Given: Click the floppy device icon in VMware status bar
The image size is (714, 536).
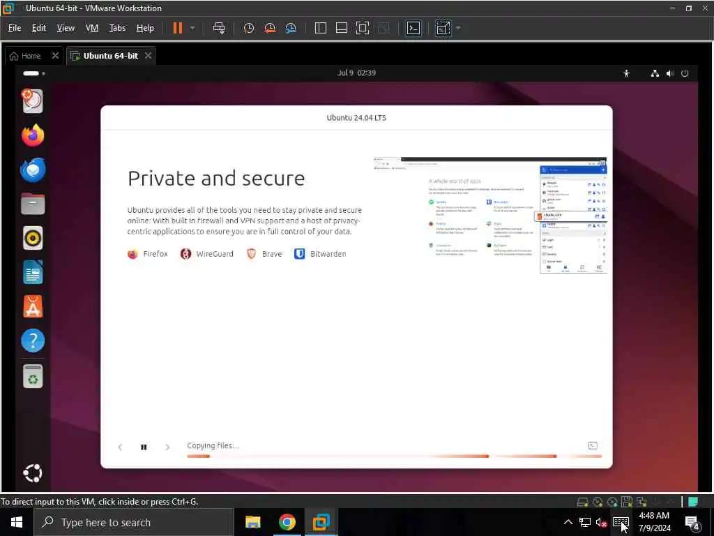Looking at the screenshot, I should [x=627, y=502].
